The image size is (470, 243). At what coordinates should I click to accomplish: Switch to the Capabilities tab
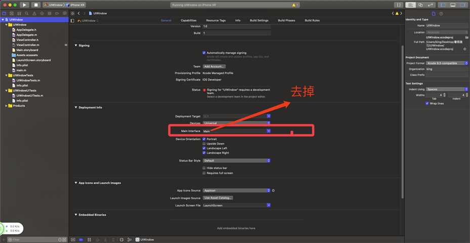(189, 20)
